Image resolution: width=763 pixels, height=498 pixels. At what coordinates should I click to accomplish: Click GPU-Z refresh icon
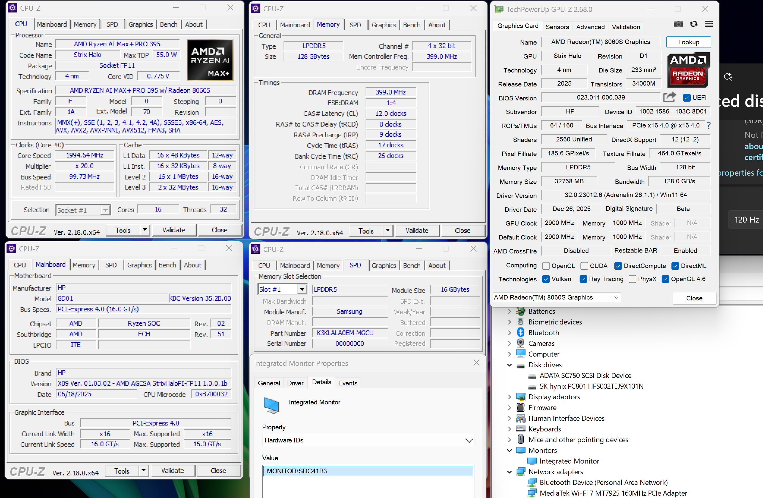tap(694, 24)
